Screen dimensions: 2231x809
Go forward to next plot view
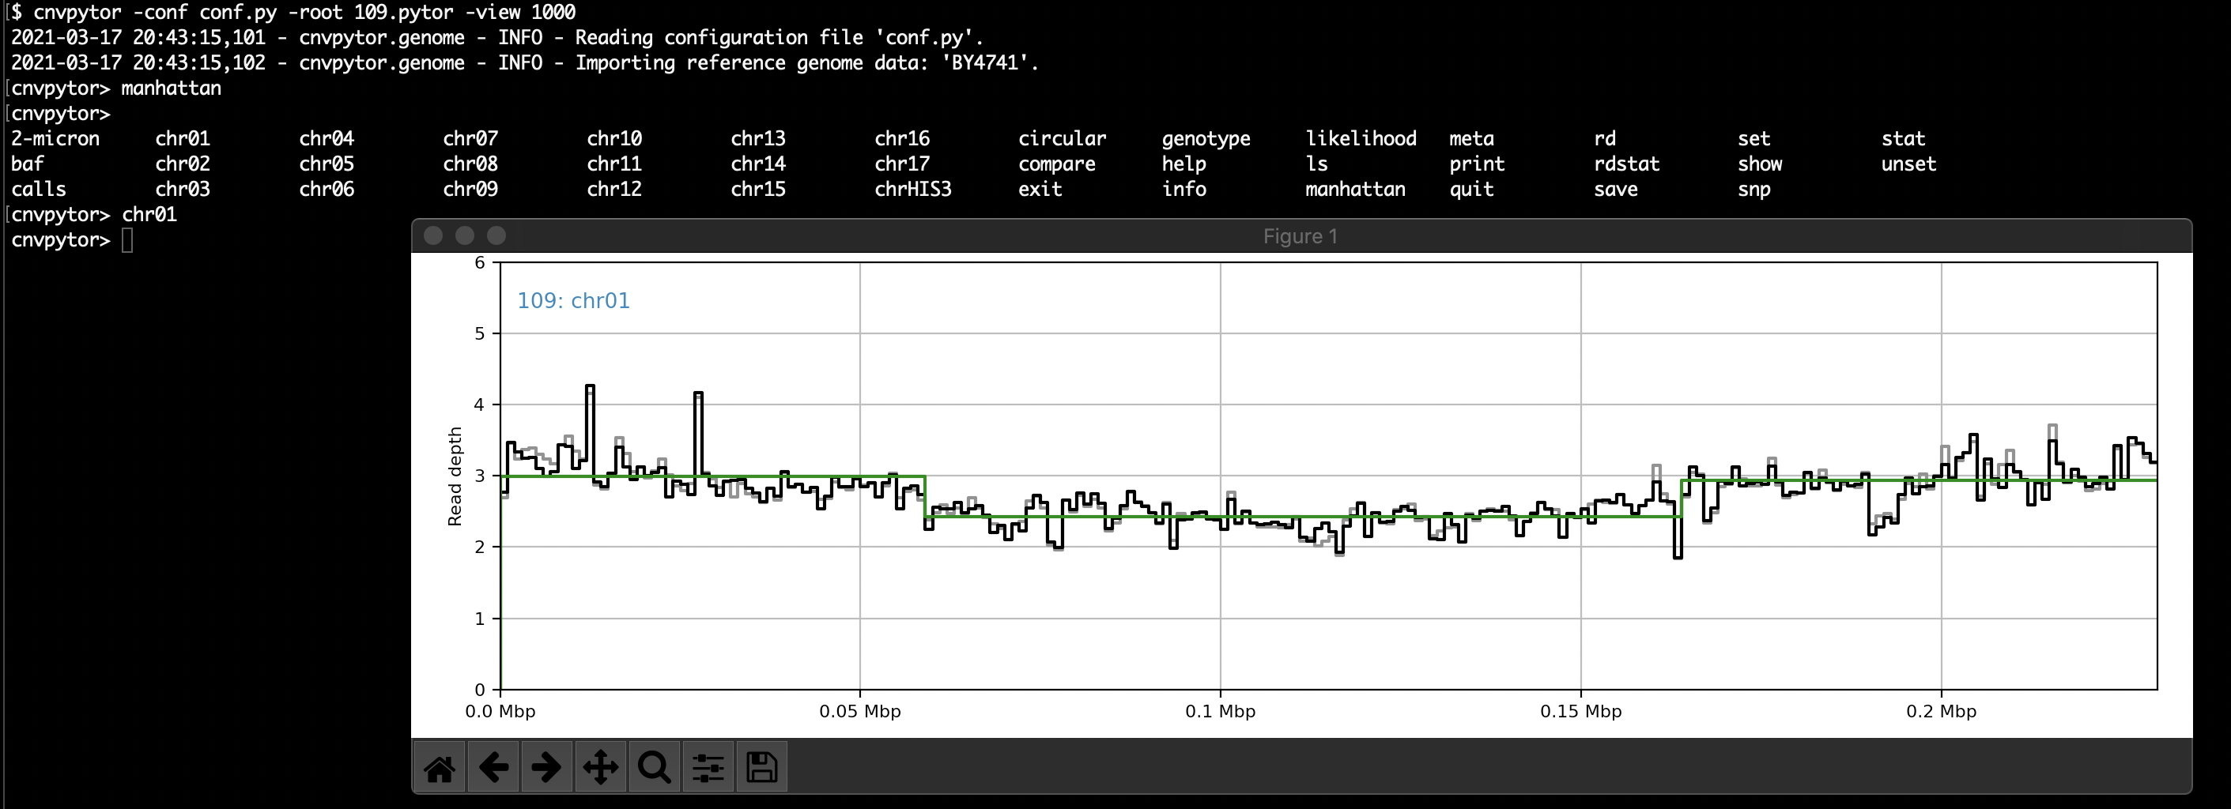click(547, 766)
